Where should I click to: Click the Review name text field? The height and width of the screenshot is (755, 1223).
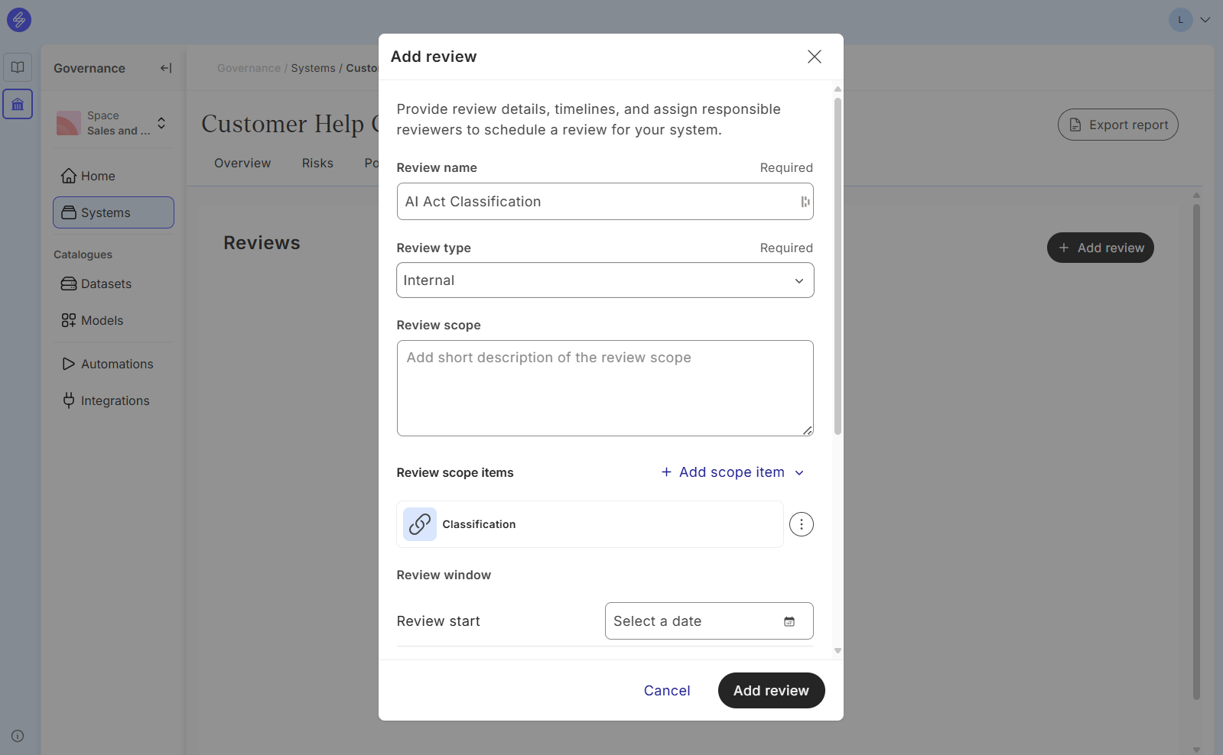coord(597,202)
